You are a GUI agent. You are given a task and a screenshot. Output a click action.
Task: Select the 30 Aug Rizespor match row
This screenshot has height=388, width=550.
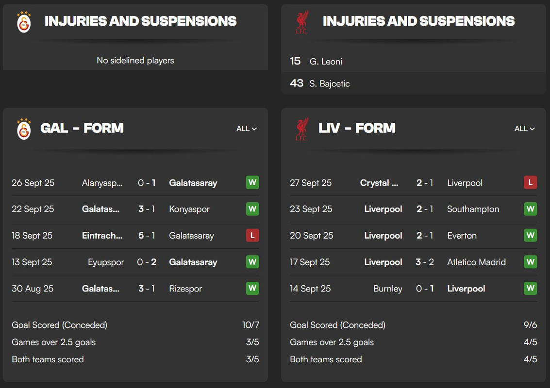click(x=135, y=289)
